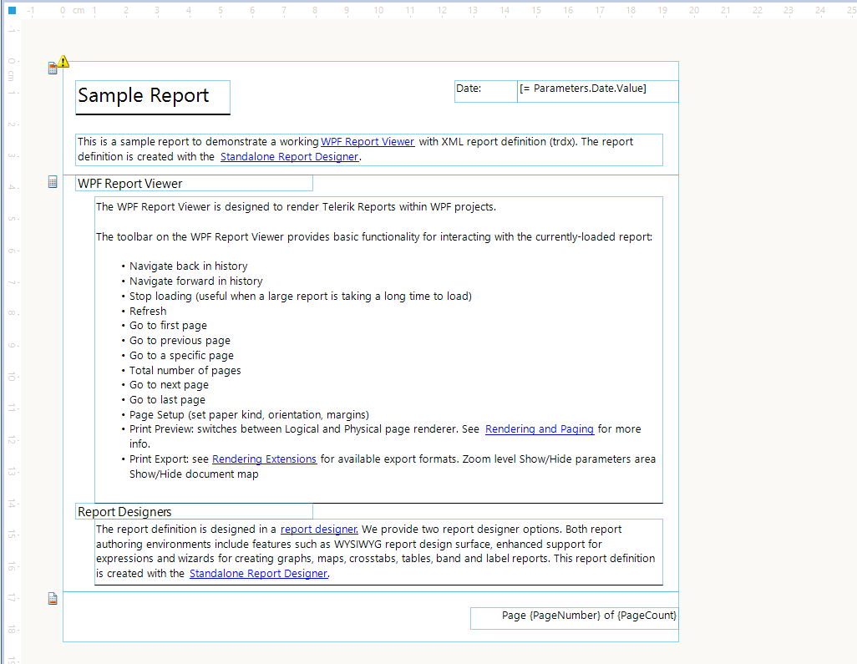
Task: Open the Rendering Extensions link
Action: pos(264,459)
